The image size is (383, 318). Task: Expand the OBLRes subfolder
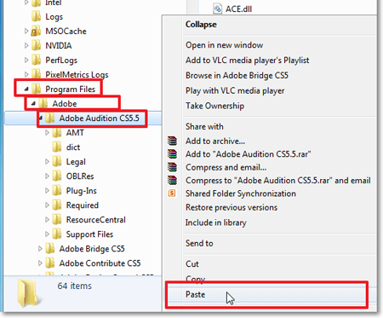pos(47,176)
